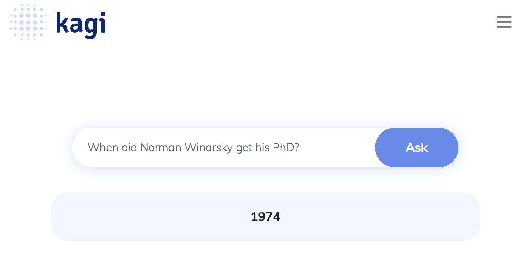Click the Ask button

(416, 148)
